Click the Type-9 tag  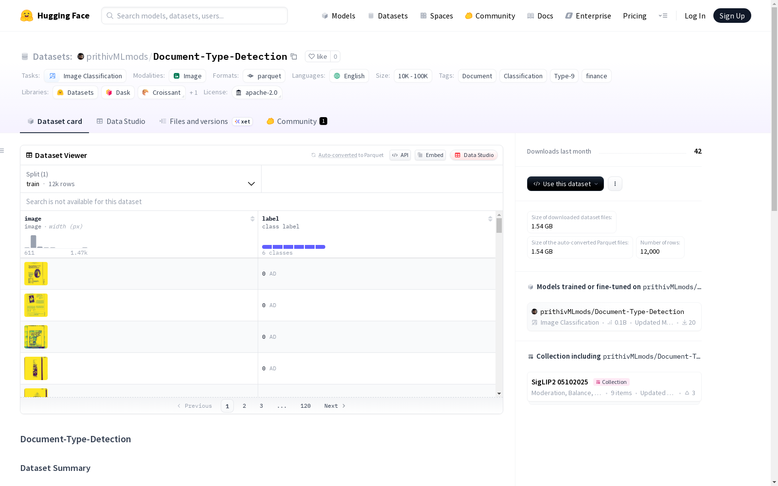tap(564, 76)
